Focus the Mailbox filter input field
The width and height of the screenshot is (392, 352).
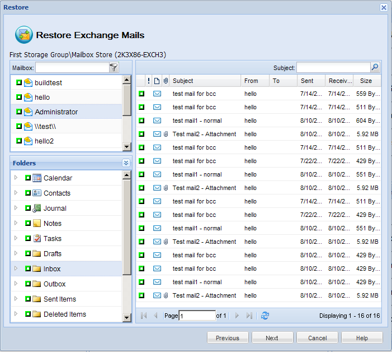72,67
